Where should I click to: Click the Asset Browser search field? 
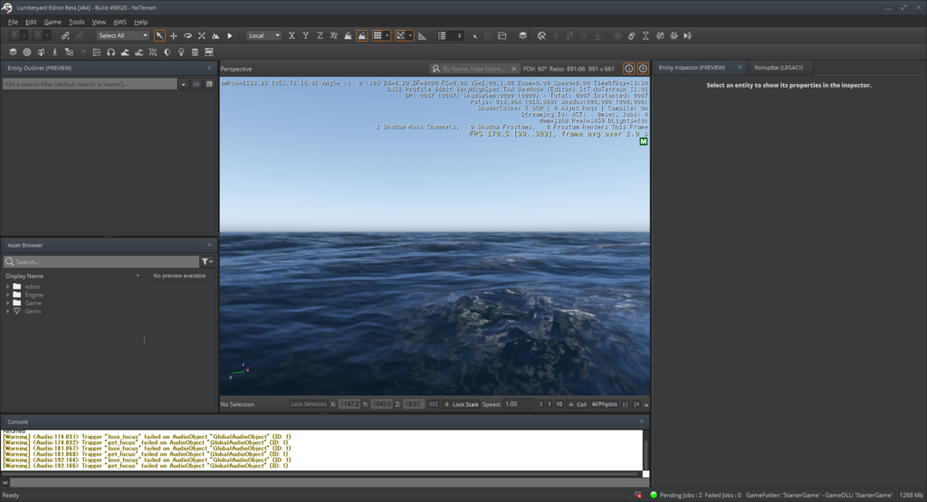[101, 261]
